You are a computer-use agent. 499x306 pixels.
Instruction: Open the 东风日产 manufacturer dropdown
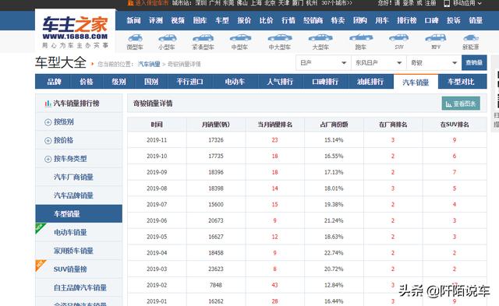(x=379, y=63)
